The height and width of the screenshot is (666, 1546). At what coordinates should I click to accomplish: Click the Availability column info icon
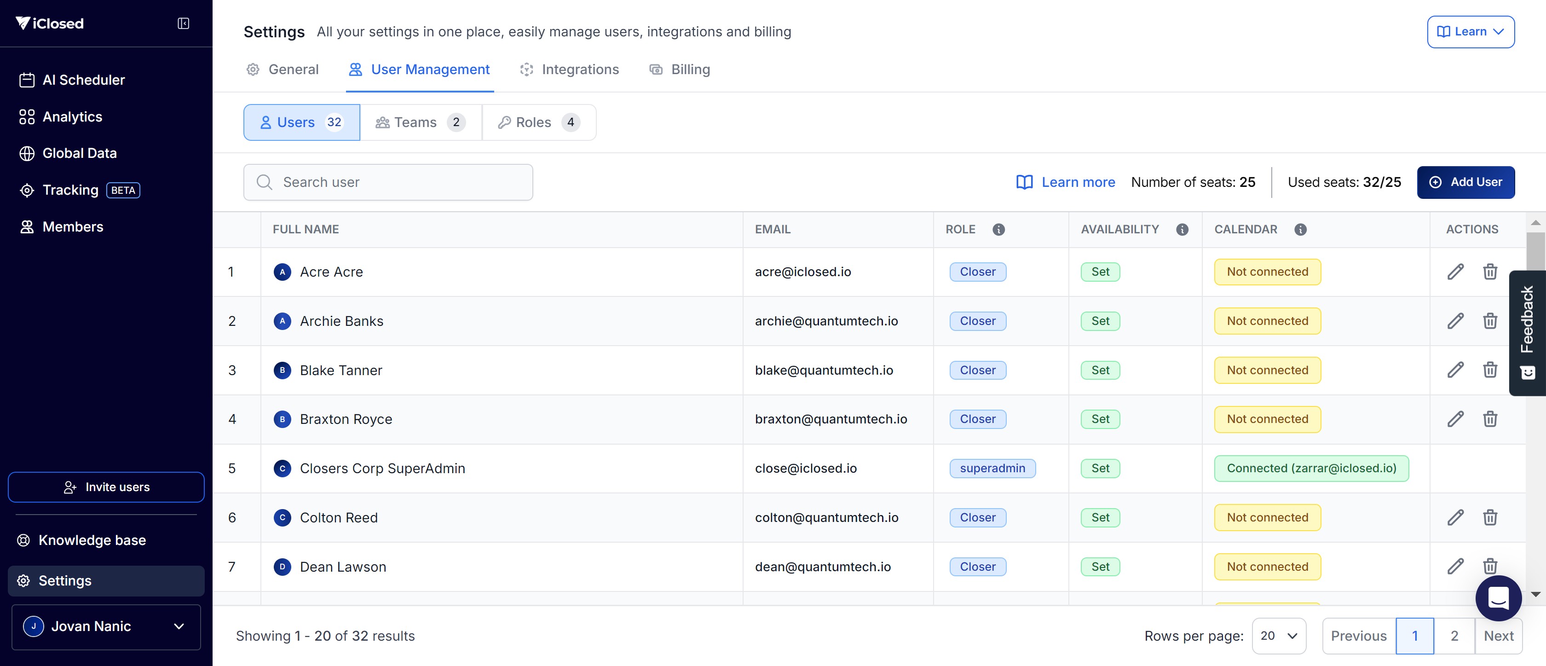pyautogui.click(x=1182, y=229)
